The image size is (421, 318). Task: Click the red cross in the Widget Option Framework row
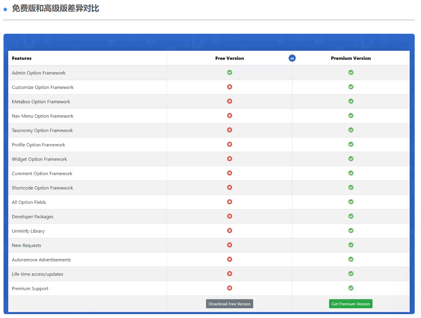coord(230,158)
